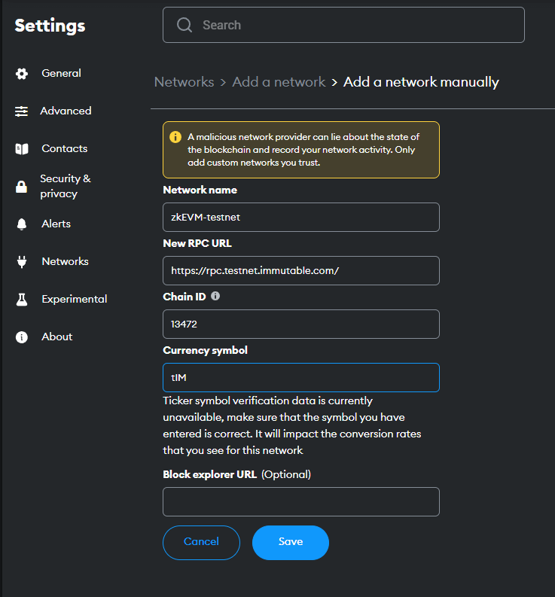
Task: Click the Chain ID info tooltip icon
Action: [215, 297]
